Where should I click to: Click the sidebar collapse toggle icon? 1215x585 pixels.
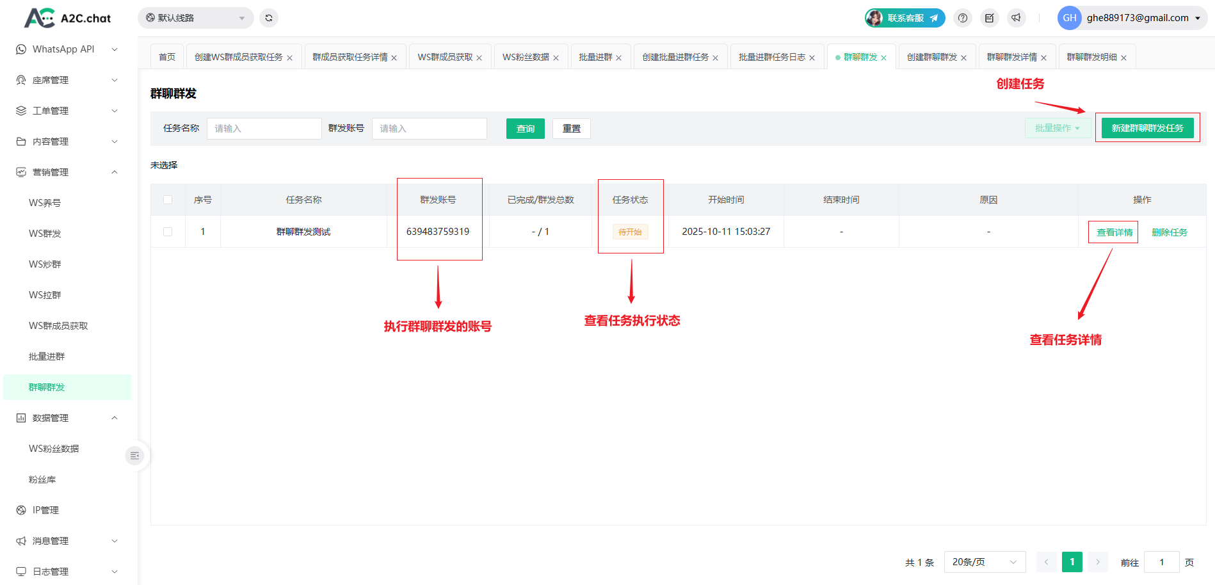click(134, 456)
